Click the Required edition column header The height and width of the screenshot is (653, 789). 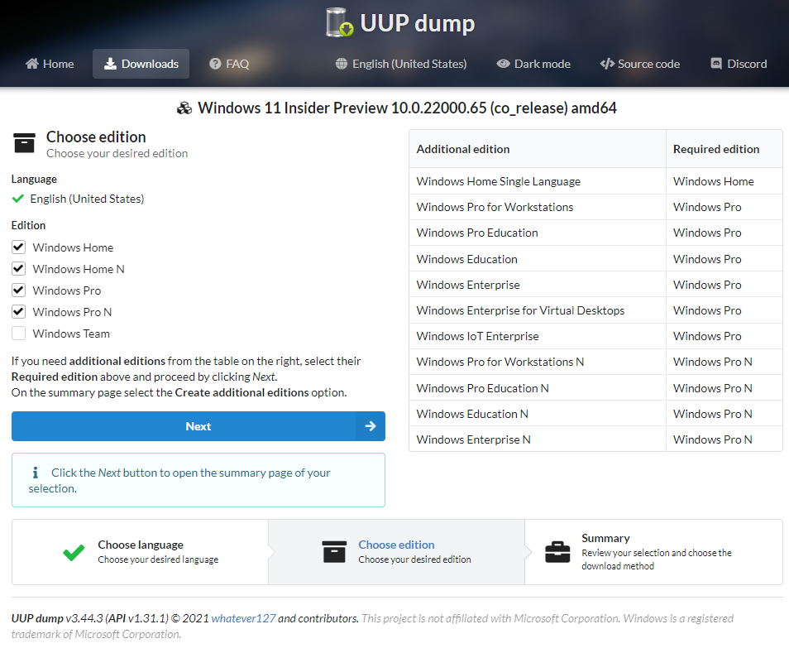coord(724,149)
